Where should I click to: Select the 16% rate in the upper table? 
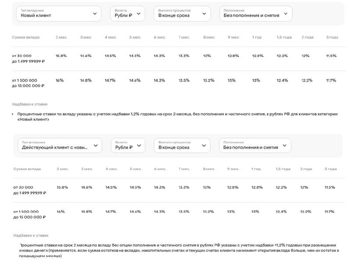pyautogui.click(x=60, y=80)
